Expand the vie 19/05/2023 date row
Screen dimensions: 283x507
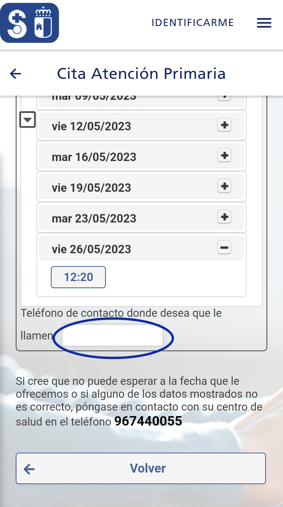tap(141, 187)
